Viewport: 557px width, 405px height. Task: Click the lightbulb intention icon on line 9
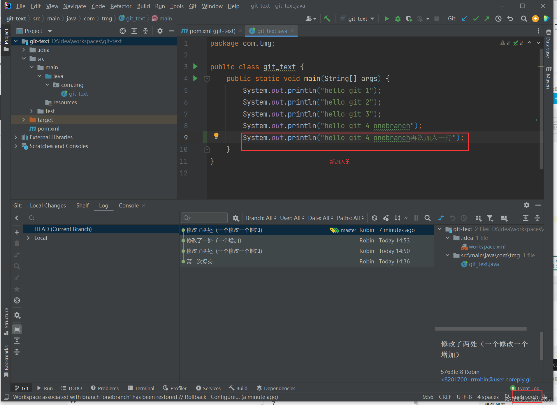[x=216, y=135]
